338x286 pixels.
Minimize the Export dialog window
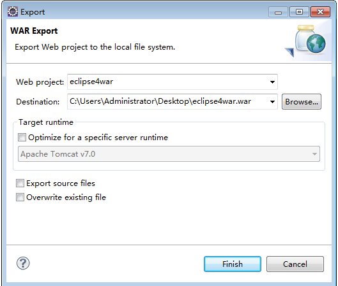tap(278, 12)
